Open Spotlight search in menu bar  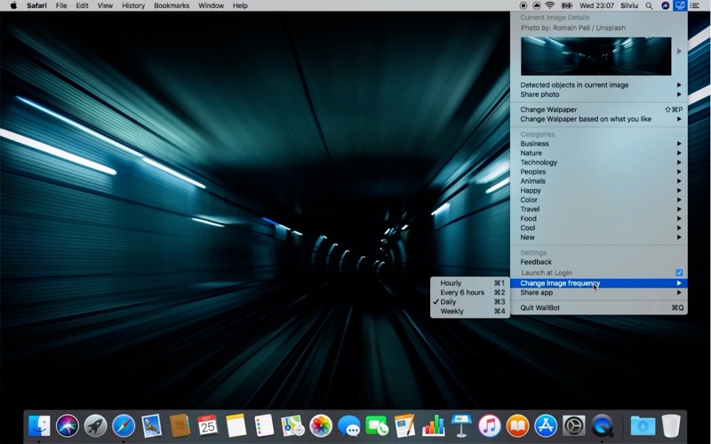(x=650, y=5)
